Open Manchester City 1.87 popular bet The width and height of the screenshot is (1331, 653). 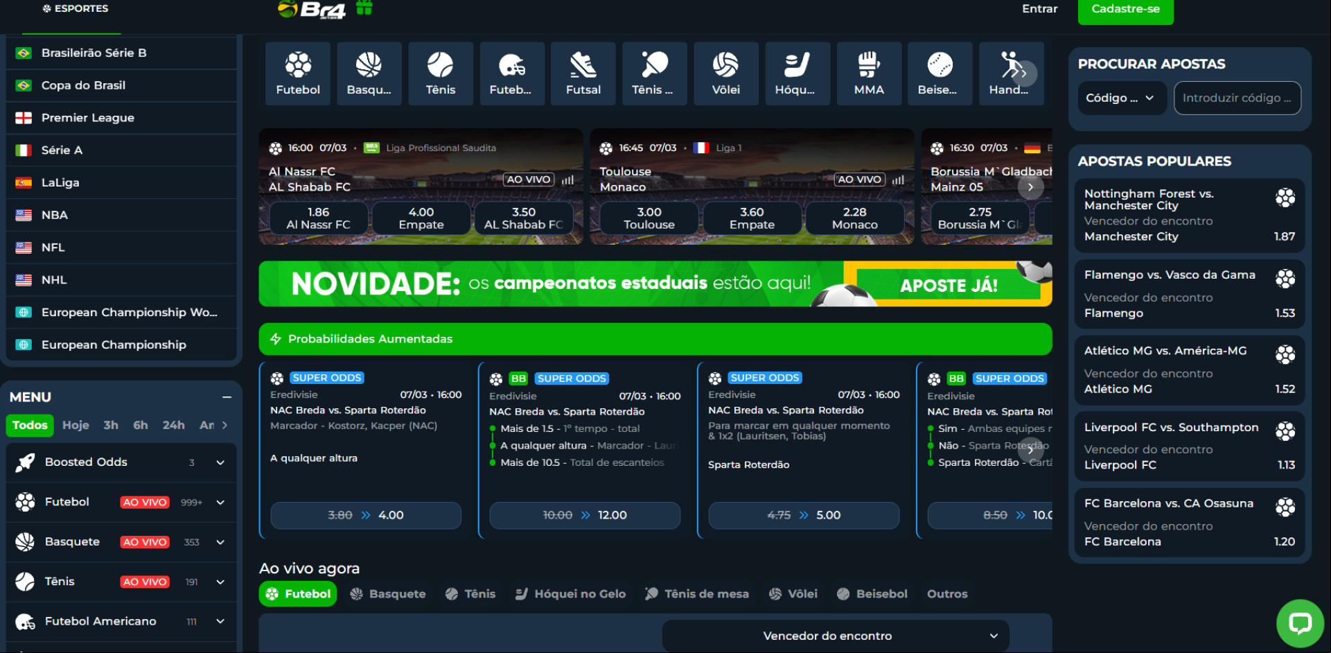point(1190,216)
